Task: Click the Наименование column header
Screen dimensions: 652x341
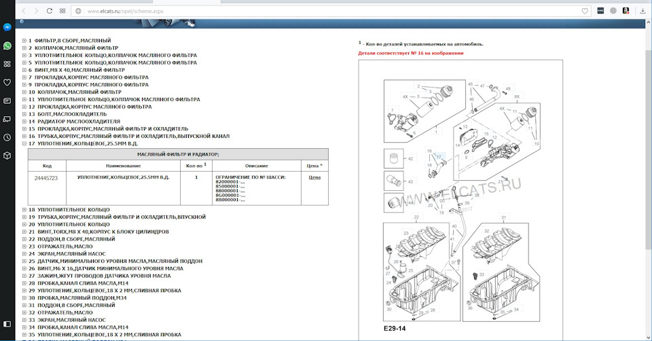Action: coord(123,166)
